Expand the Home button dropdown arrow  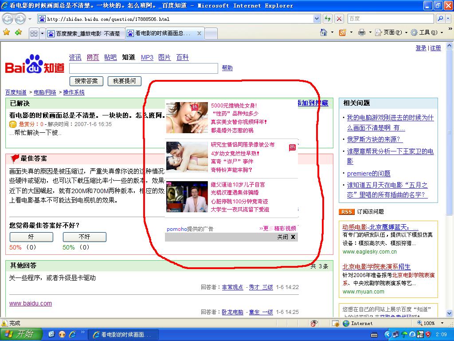(x=332, y=32)
